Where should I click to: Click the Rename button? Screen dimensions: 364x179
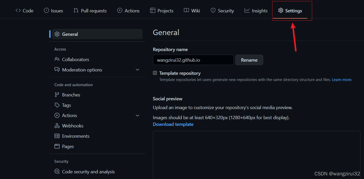[249, 60]
